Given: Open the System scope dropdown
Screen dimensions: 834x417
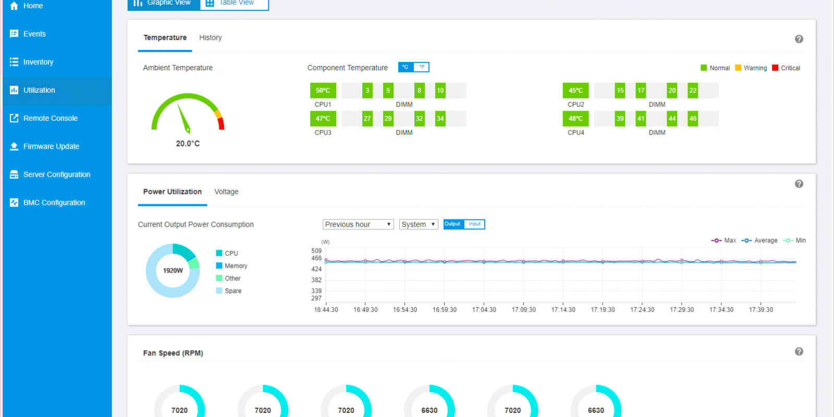Looking at the screenshot, I should pyautogui.click(x=419, y=224).
